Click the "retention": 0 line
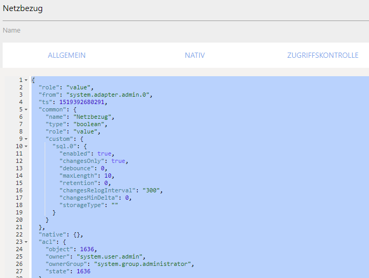369x278 pixels. [85, 183]
